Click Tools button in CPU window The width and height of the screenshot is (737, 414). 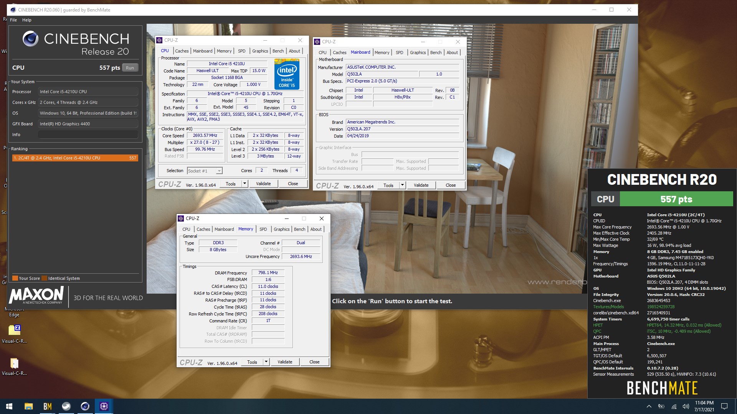(231, 184)
